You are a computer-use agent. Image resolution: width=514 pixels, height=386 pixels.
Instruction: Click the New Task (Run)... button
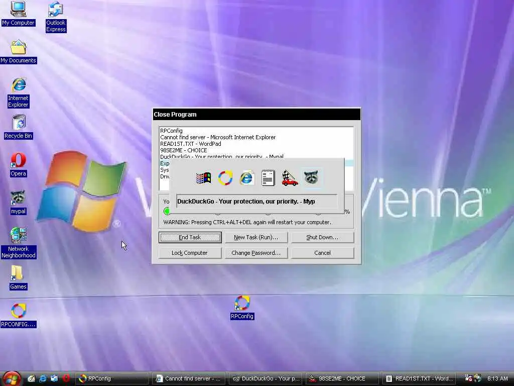pyautogui.click(x=256, y=237)
